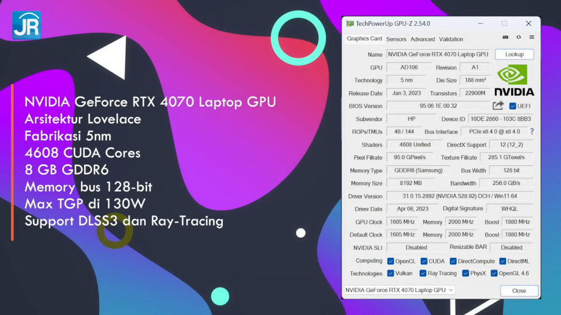
Task: Click the Memory Size field 8192 MB
Action: (x=411, y=183)
